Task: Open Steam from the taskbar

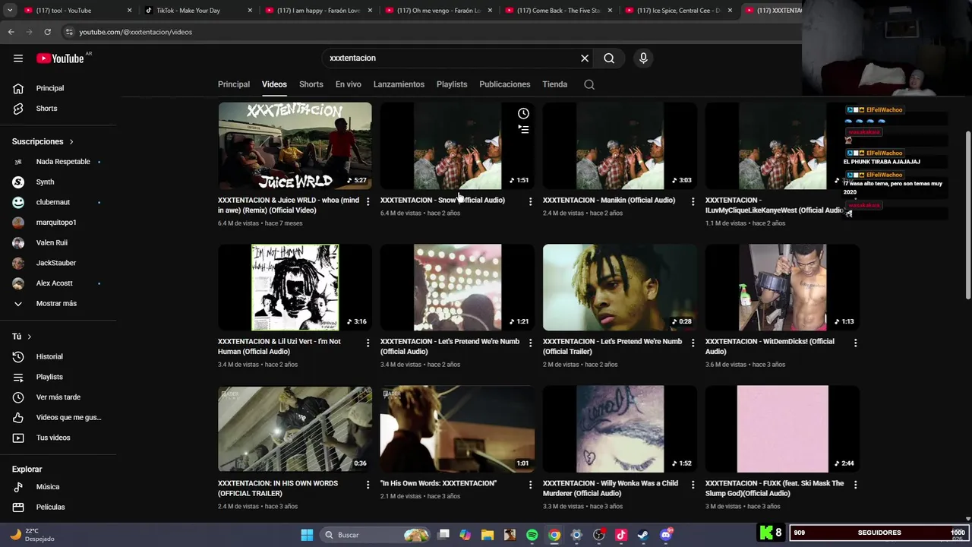Action: pyautogui.click(x=642, y=535)
